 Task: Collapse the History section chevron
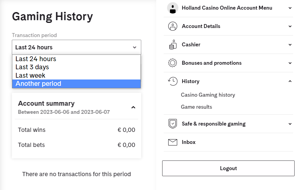[x=290, y=81]
